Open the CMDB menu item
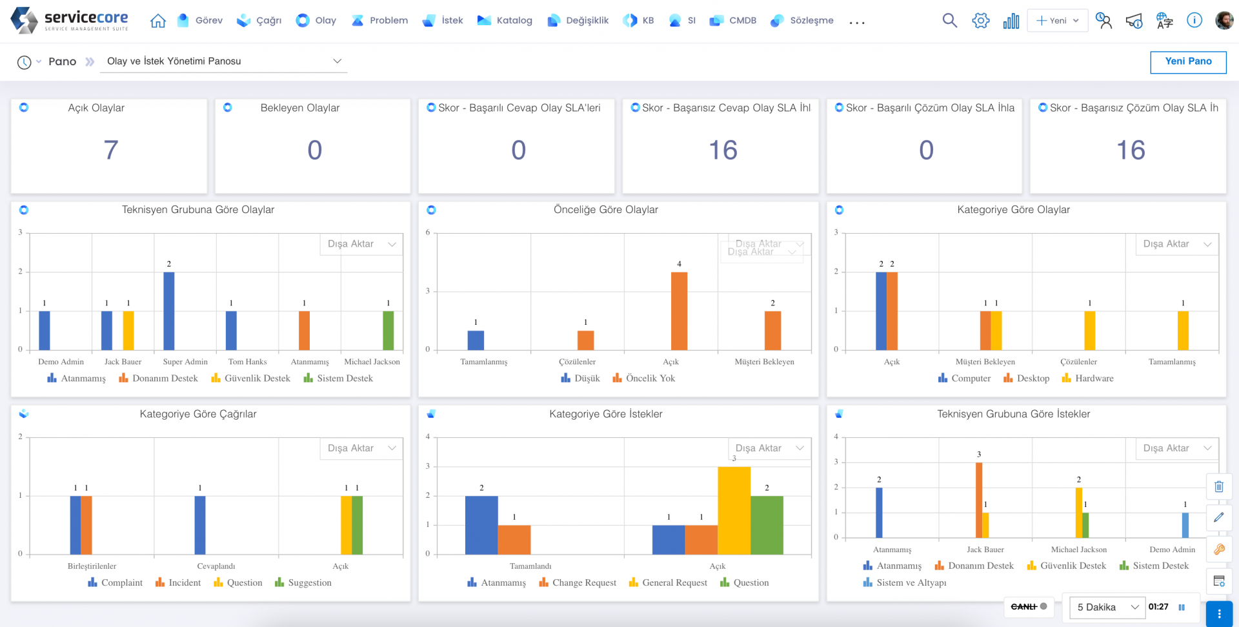The width and height of the screenshot is (1239, 627). 733,21
